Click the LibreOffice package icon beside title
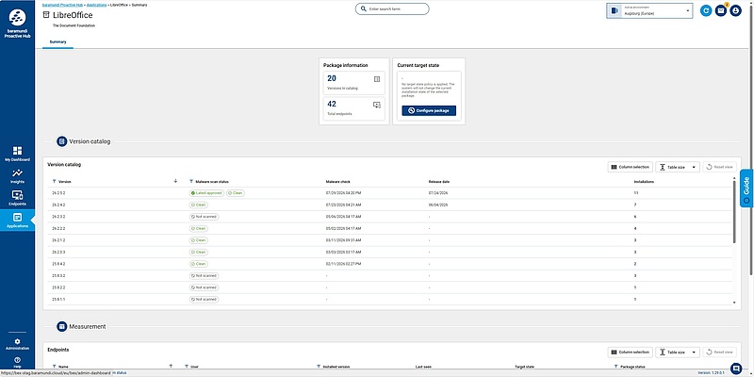The width and height of the screenshot is (754, 377). point(46,15)
